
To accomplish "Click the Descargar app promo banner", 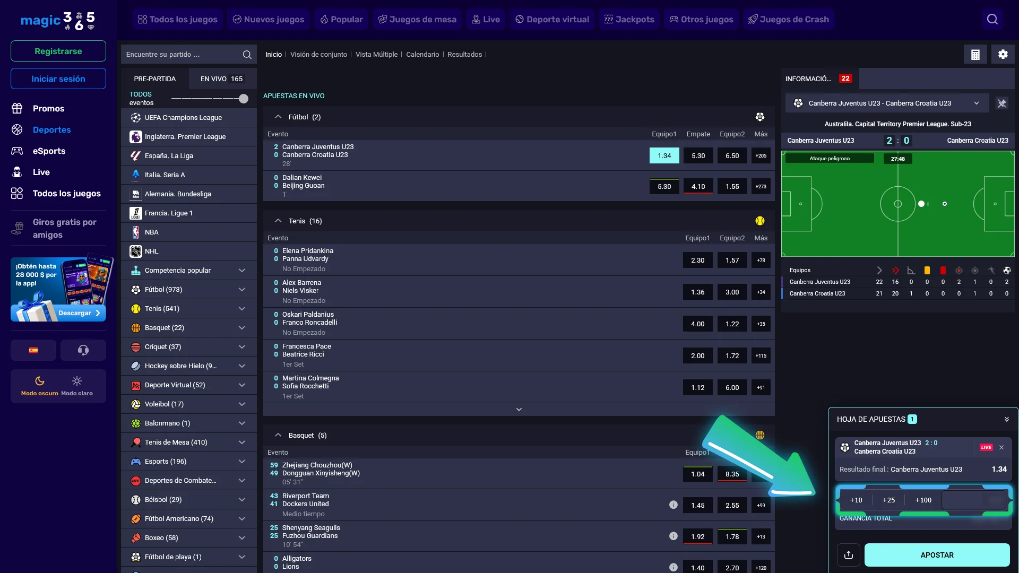I will [58, 289].
